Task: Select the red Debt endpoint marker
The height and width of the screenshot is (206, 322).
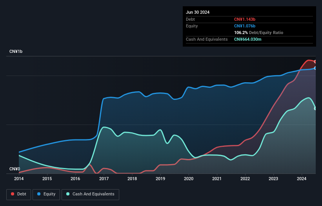Action: point(315,61)
